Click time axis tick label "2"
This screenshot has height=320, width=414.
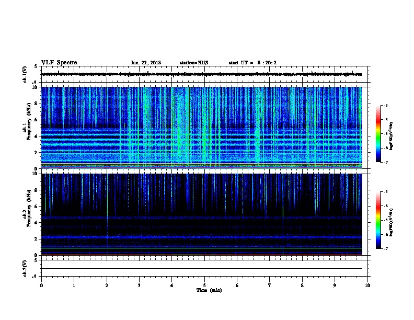[107, 285]
